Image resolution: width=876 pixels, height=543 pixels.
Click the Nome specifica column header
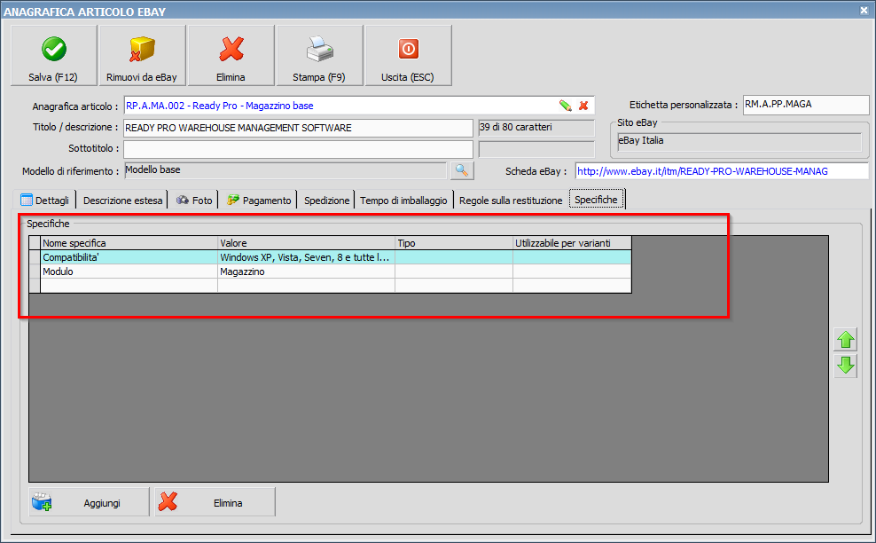coord(129,243)
